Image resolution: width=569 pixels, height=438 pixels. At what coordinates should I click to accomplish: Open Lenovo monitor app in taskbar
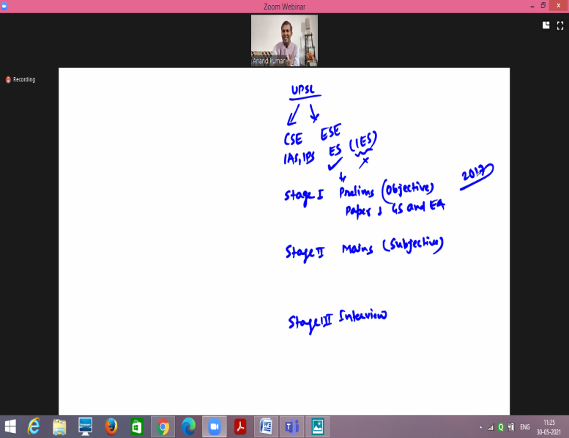point(85,426)
